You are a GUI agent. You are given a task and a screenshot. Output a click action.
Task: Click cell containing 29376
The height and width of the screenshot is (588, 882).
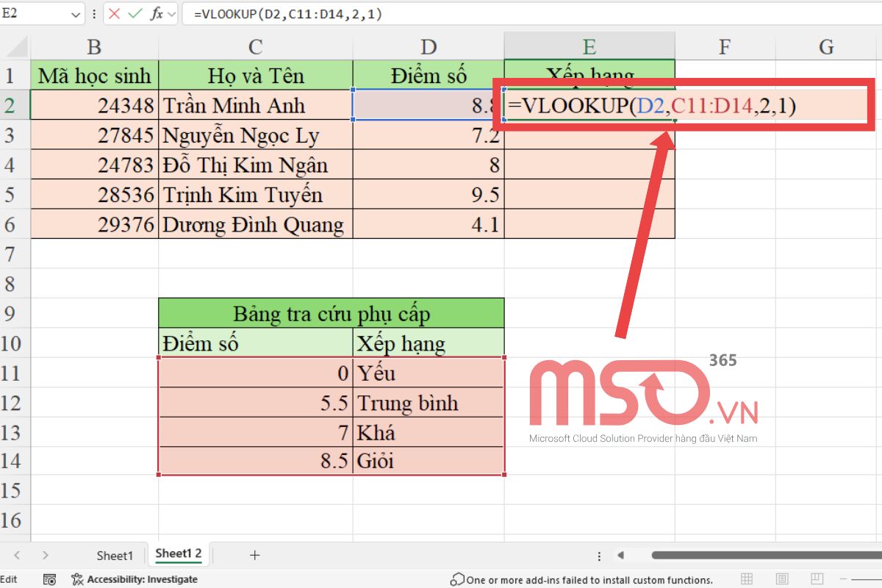click(x=94, y=224)
